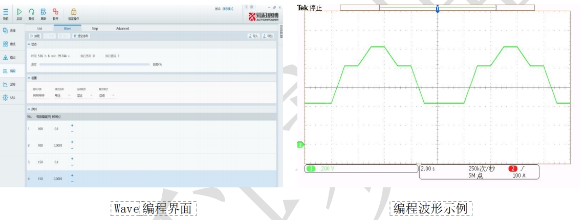Switch to the Advanced tab
The image size is (585, 220).
[122, 28]
